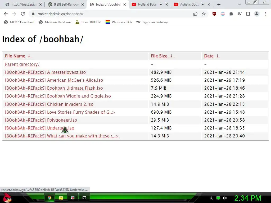This screenshot has height=203, width=271.
Task: Open the Egyptian Embassy bookmark
Action: coord(152,22)
